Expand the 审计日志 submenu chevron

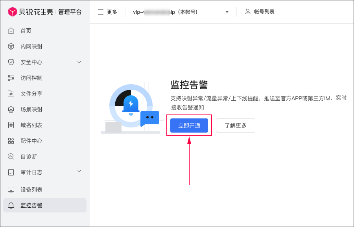coord(79,171)
